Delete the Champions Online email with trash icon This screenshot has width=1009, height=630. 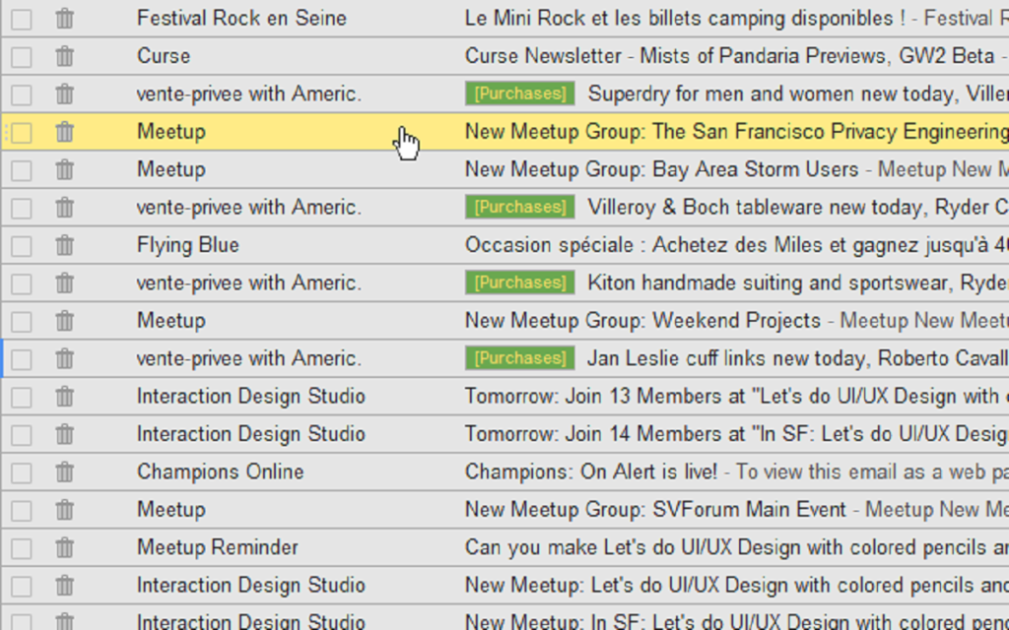(x=65, y=472)
